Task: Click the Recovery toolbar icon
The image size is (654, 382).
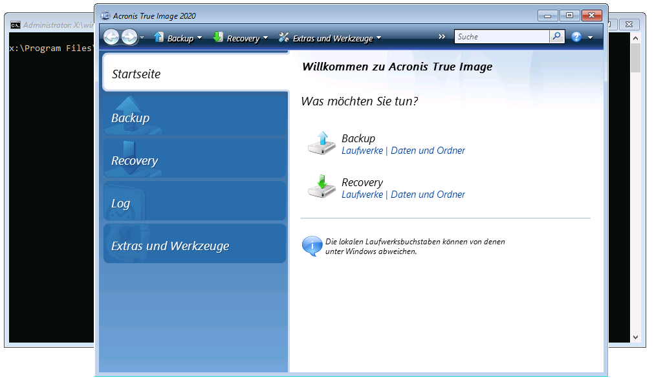Action: click(218, 37)
